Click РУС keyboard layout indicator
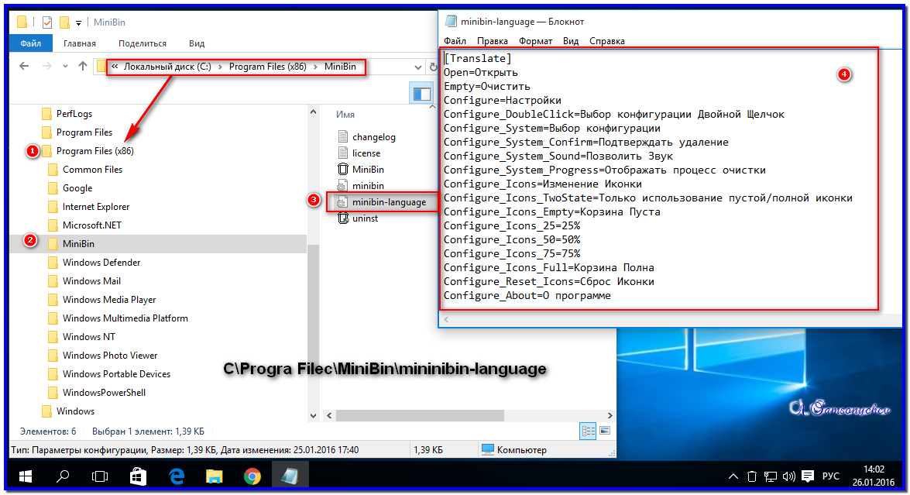Viewport: 910px width, 495px height. (831, 476)
